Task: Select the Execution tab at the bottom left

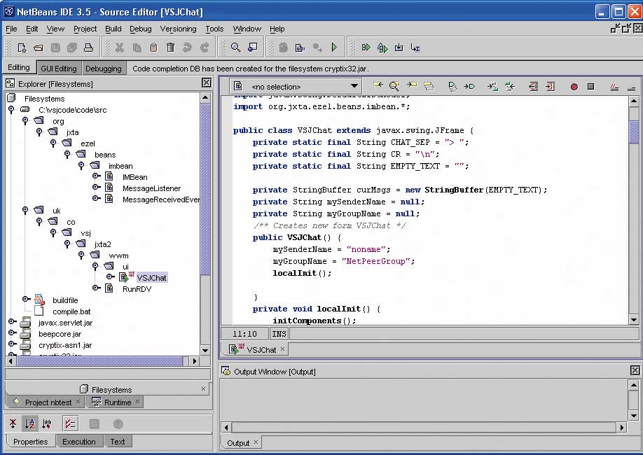Action: 79,441
